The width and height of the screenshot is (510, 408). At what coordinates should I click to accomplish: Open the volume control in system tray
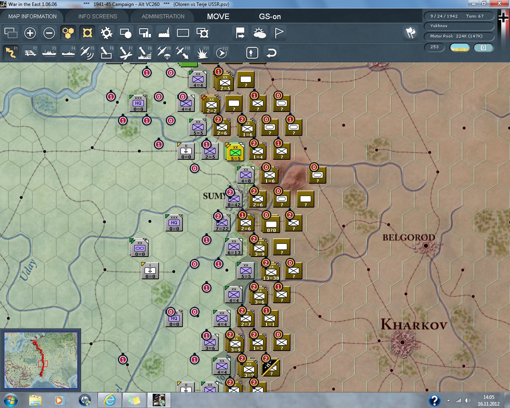point(467,400)
